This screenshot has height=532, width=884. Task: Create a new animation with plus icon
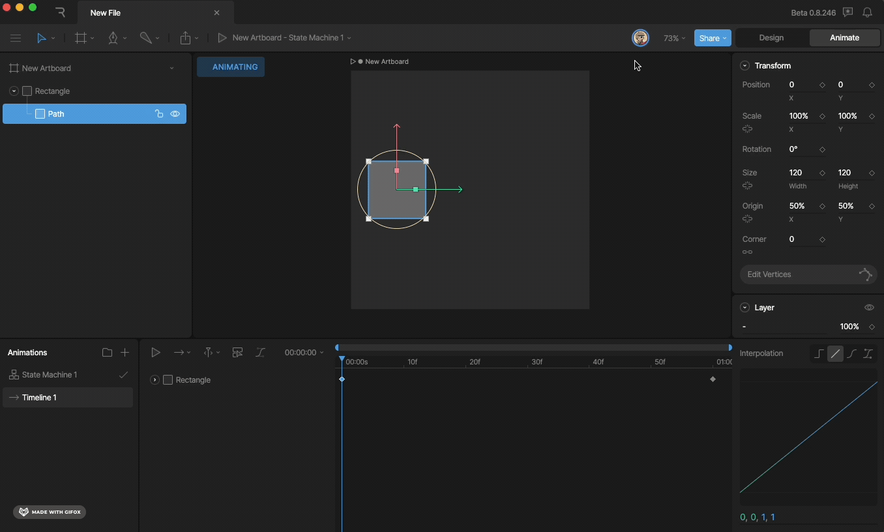click(125, 353)
